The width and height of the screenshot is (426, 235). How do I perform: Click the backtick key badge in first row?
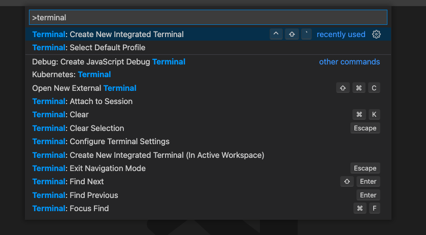pos(307,34)
